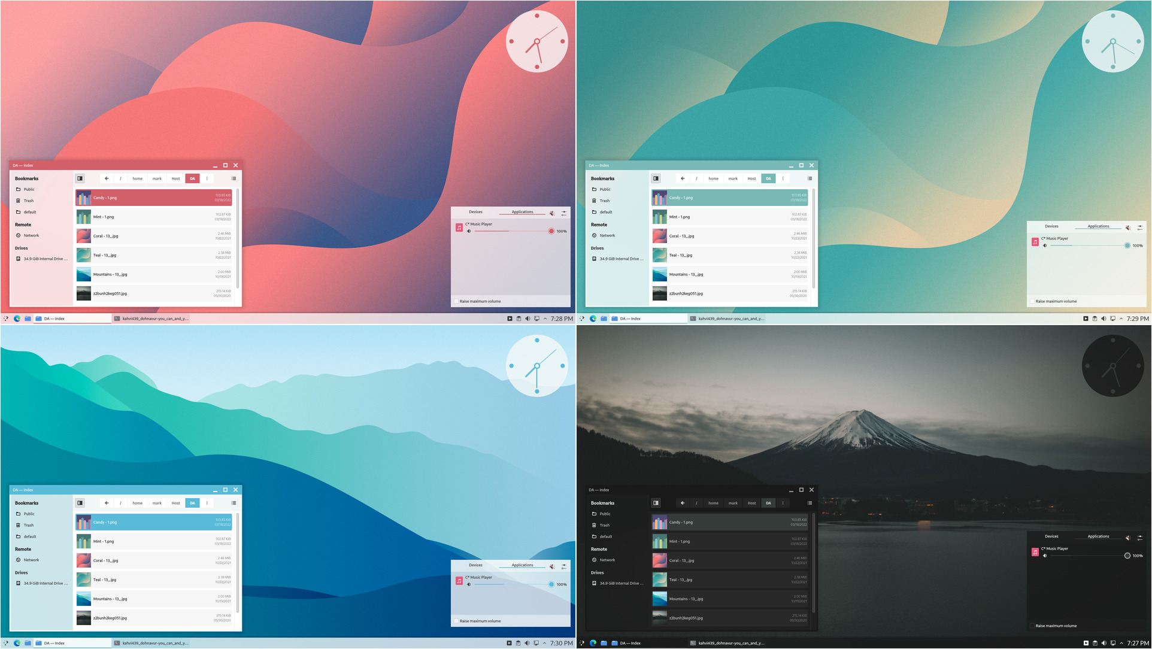Open view list menu in pink Index window
1152x649 pixels.
(x=234, y=178)
